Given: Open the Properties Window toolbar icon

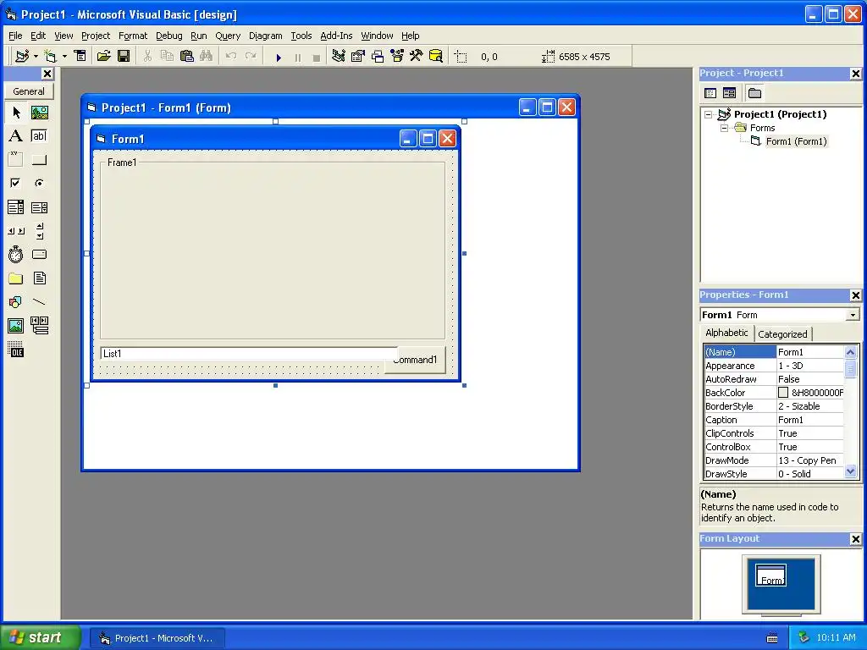Looking at the screenshot, I should pos(358,56).
